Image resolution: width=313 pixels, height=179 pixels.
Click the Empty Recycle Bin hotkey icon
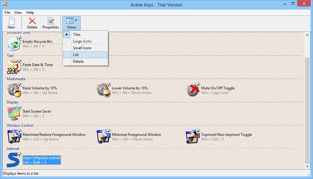click(x=14, y=44)
